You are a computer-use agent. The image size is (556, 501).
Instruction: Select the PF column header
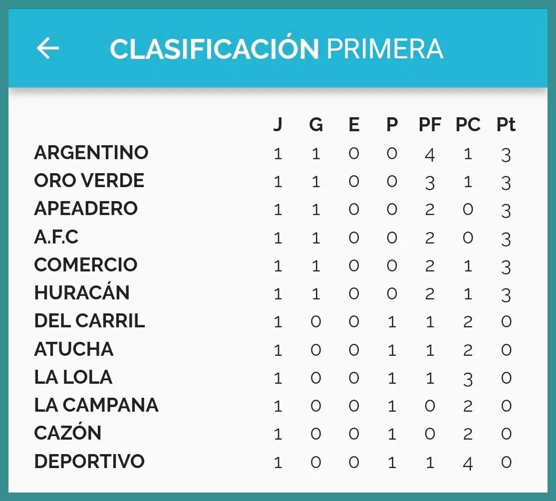[x=430, y=124]
